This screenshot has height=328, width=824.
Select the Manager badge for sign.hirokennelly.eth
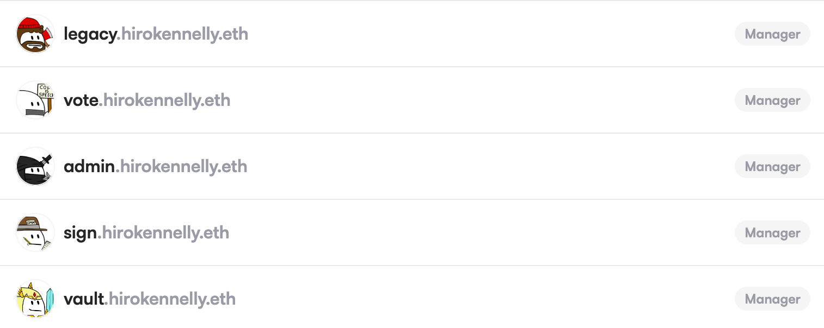click(x=772, y=232)
